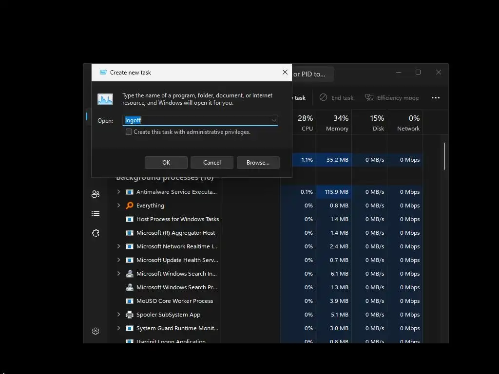Screen dimensions: 499x374
Task: Click the Efficiency mode label
Action: click(398, 98)
